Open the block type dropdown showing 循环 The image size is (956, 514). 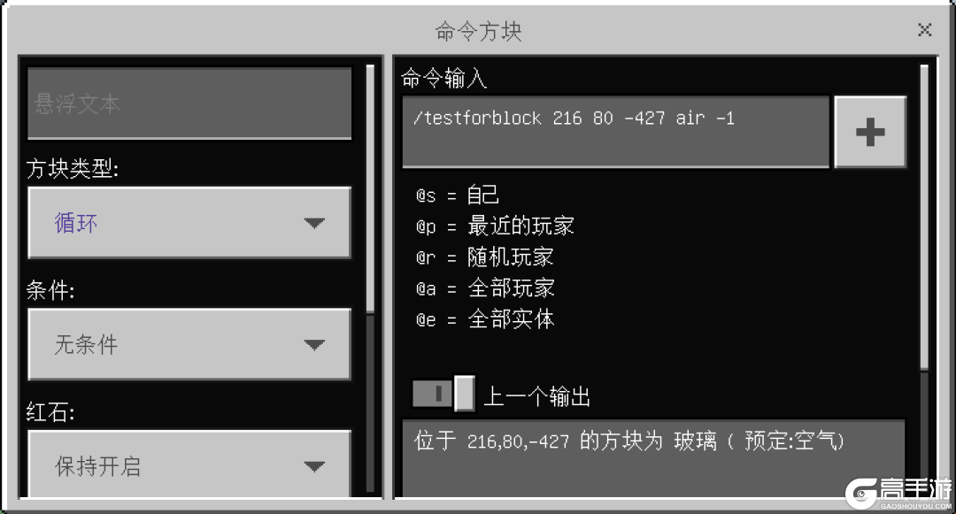189,223
